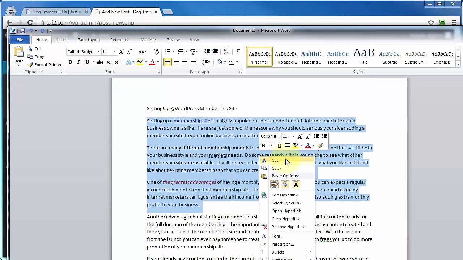Screen dimensions: 463x260
Task: Open the mini toolbar font size dropdown
Action: 293,136
